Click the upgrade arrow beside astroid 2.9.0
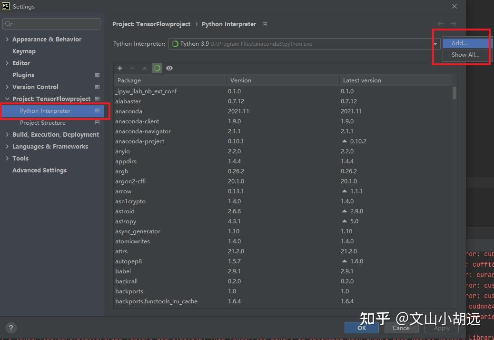This screenshot has height=340, width=494. click(345, 211)
